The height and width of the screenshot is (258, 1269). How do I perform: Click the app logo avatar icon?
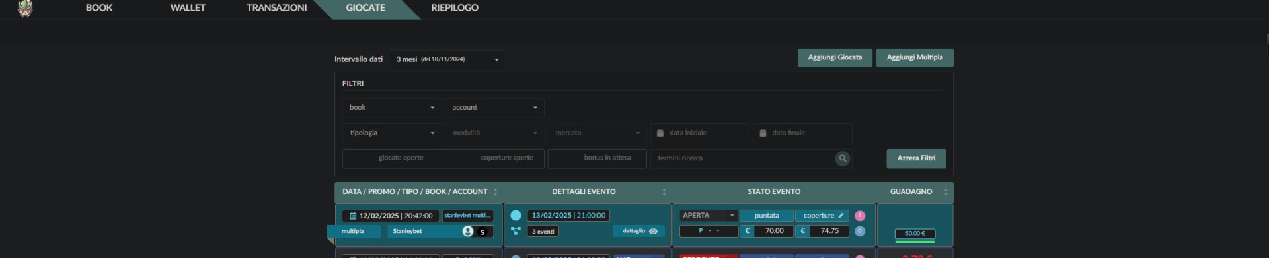(25, 8)
